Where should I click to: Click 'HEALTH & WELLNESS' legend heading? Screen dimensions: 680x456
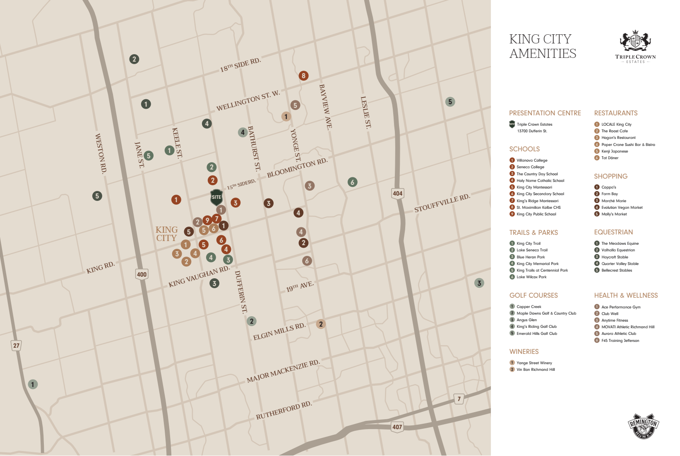pyautogui.click(x=626, y=296)
